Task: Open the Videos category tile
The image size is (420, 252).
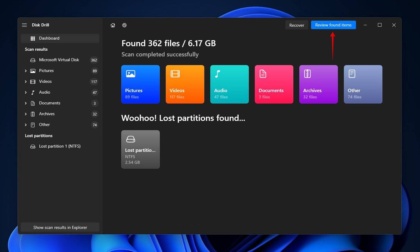Action: click(185, 84)
